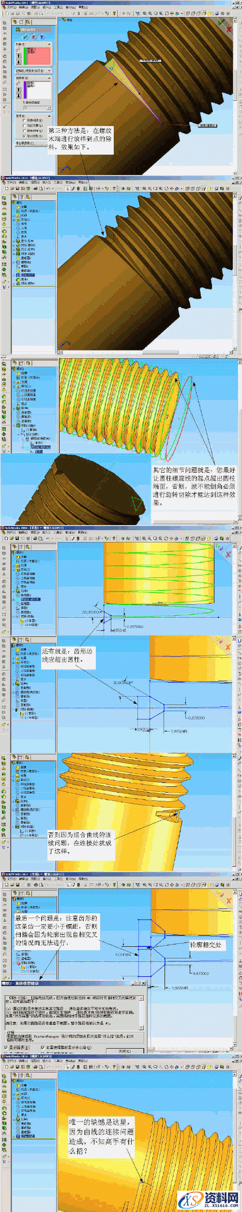Expand the 起始/结束约束 section in PropertyManager

pyautogui.click(x=33, y=71)
